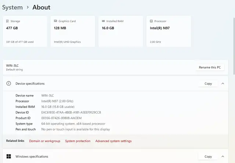Open the Storage 477 GB card
Image resolution: width=235 pixels, height=163 pixels.
pyautogui.click(x=25, y=31)
